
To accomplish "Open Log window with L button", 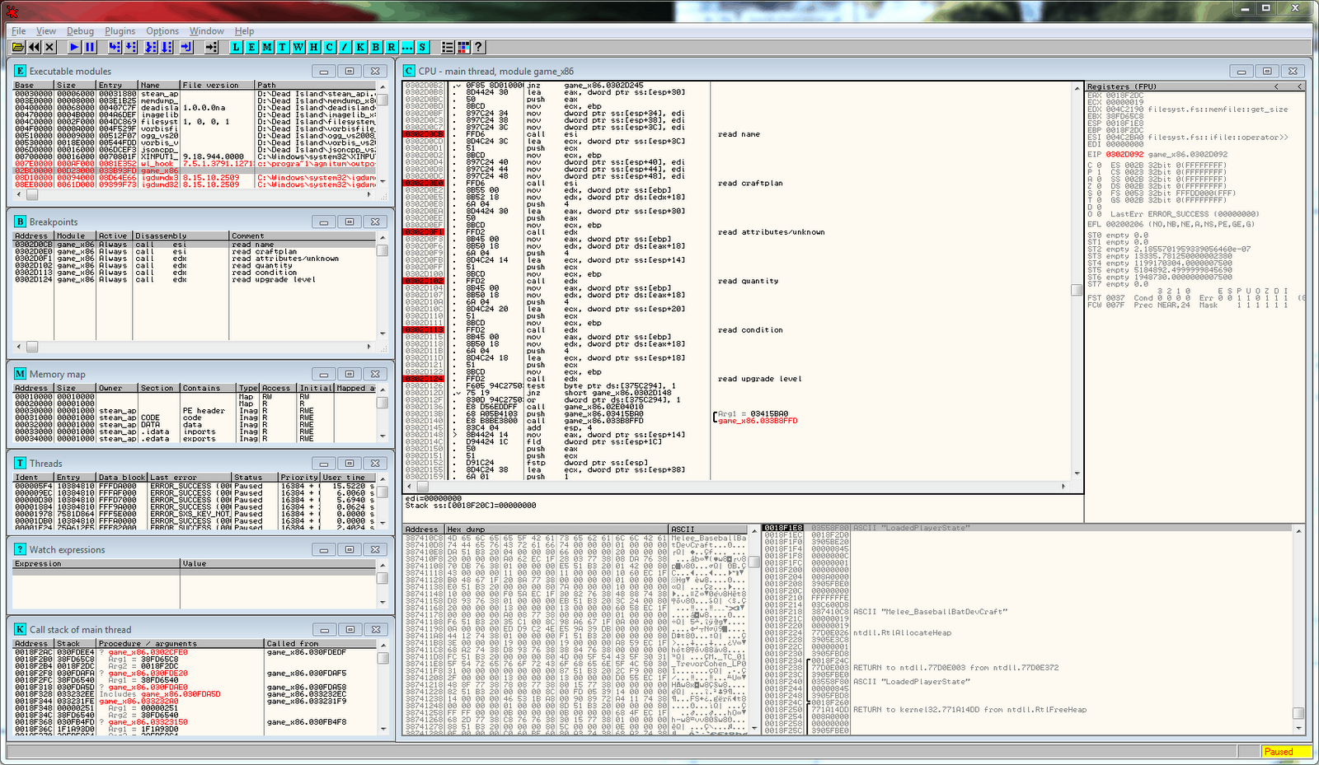I will (x=237, y=48).
